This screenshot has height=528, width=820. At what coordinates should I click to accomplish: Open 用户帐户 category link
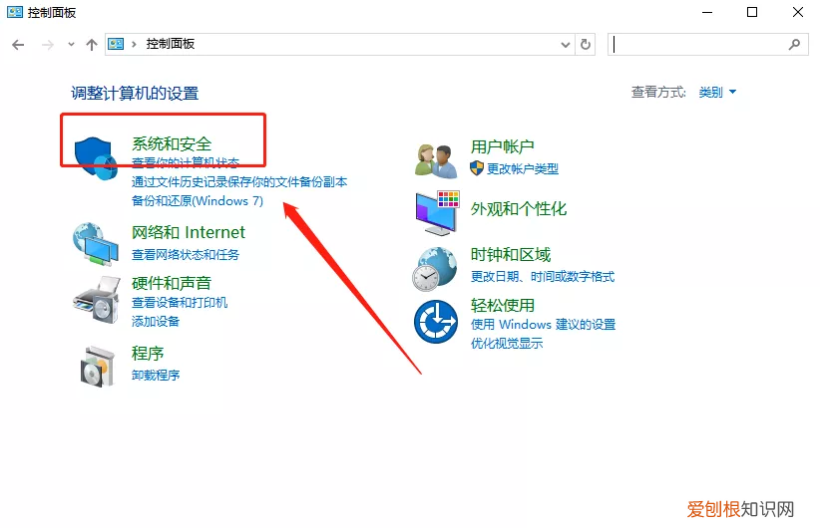[x=502, y=146]
